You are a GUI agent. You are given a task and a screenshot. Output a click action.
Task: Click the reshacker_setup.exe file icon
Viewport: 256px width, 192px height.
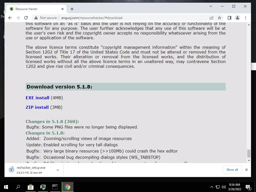[x=11, y=170]
